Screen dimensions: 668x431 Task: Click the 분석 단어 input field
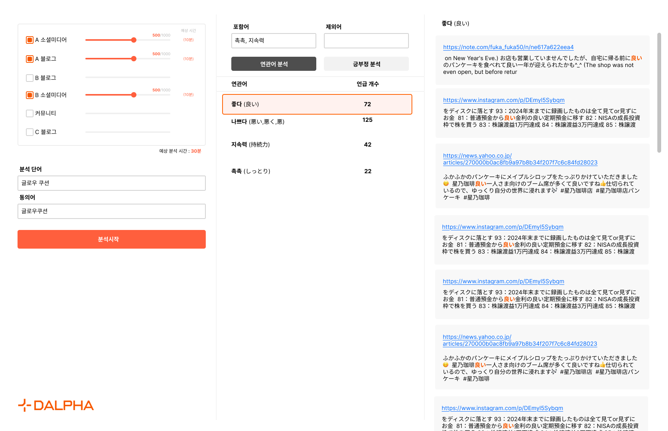tap(111, 183)
